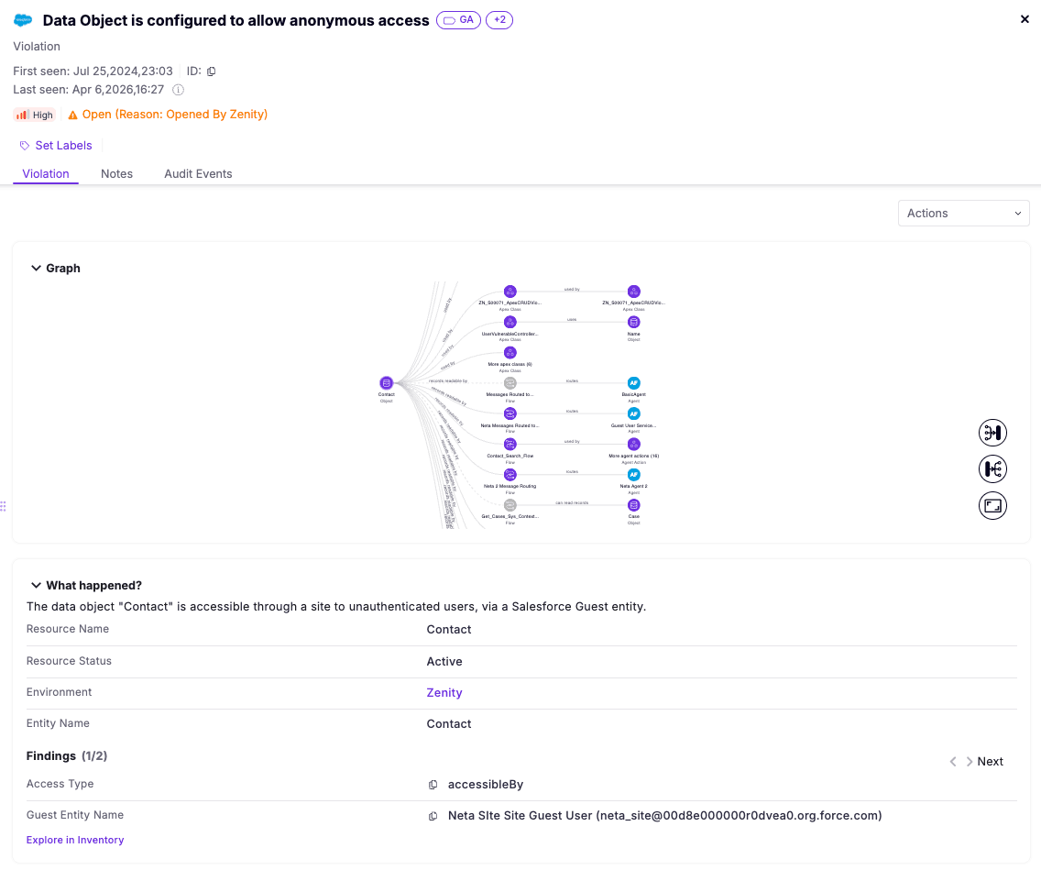Open the +2 additional tags badge
The height and width of the screenshot is (870, 1041).
[x=499, y=20]
